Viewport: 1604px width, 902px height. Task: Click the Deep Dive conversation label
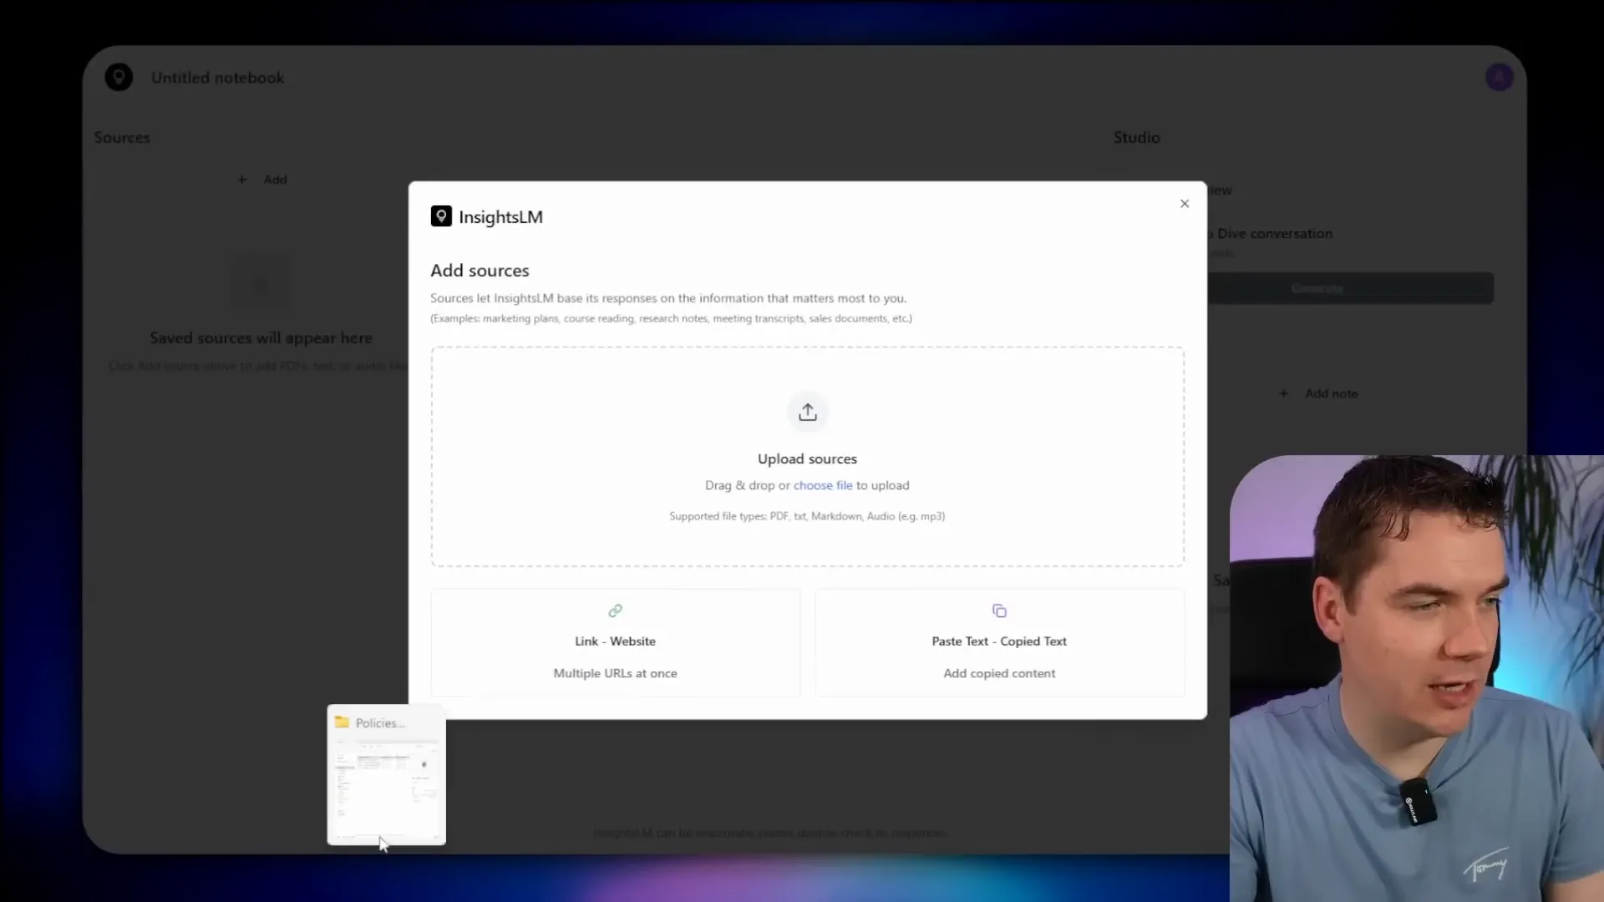coord(1269,234)
